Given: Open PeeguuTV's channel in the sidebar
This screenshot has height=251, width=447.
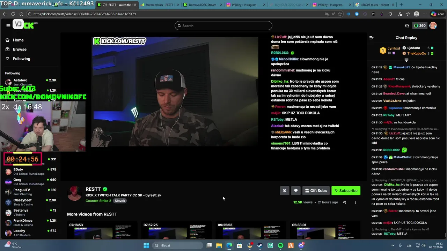Looking at the screenshot, I should (x=31, y=192).
